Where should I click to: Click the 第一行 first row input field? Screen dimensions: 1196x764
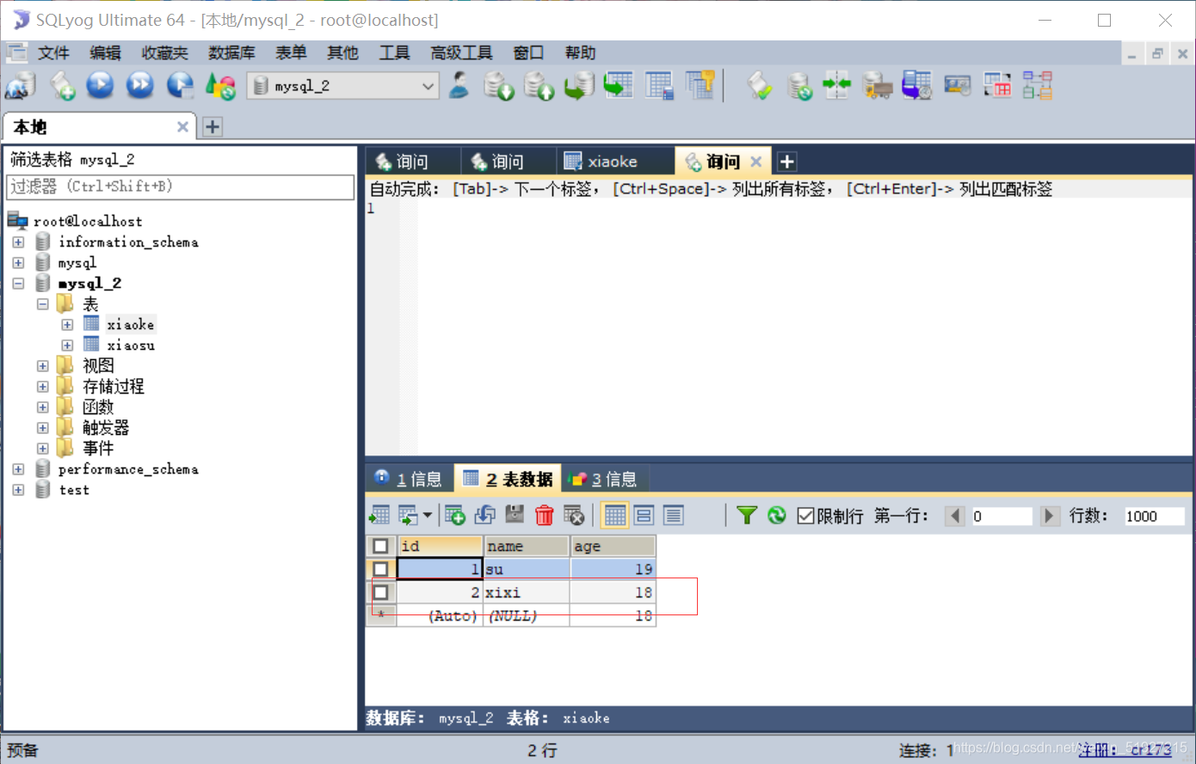point(1002,516)
